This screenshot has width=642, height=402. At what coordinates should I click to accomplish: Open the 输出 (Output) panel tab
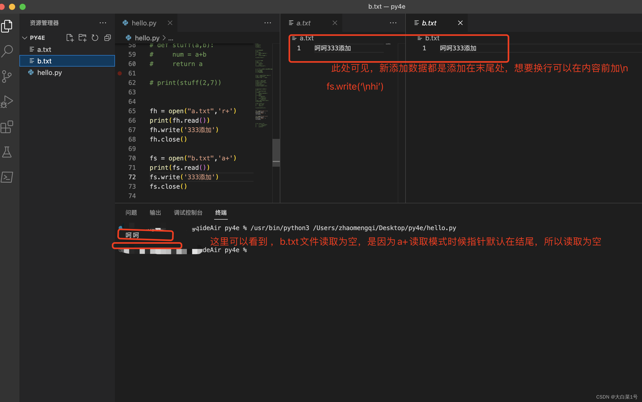[155, 213]
